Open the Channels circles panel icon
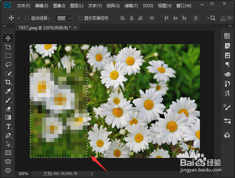This screenshot has height=178, width=235. pyautogui.click(x=227, y=135)
